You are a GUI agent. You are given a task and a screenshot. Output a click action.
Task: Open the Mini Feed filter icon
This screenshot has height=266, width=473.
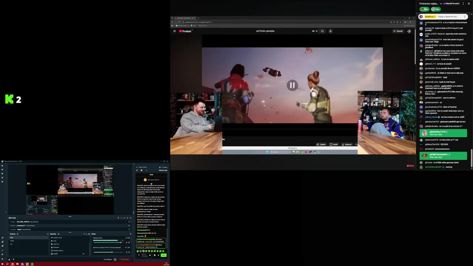[118, 218]
